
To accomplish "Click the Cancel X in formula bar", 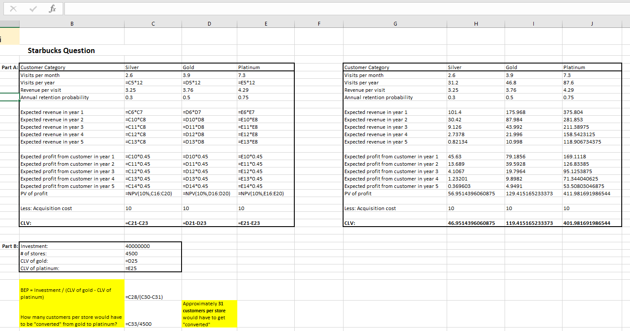I will pos(13,8).
